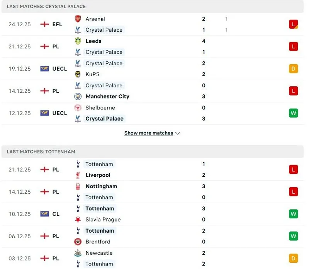Expand Show more matches

pos(148,133)
